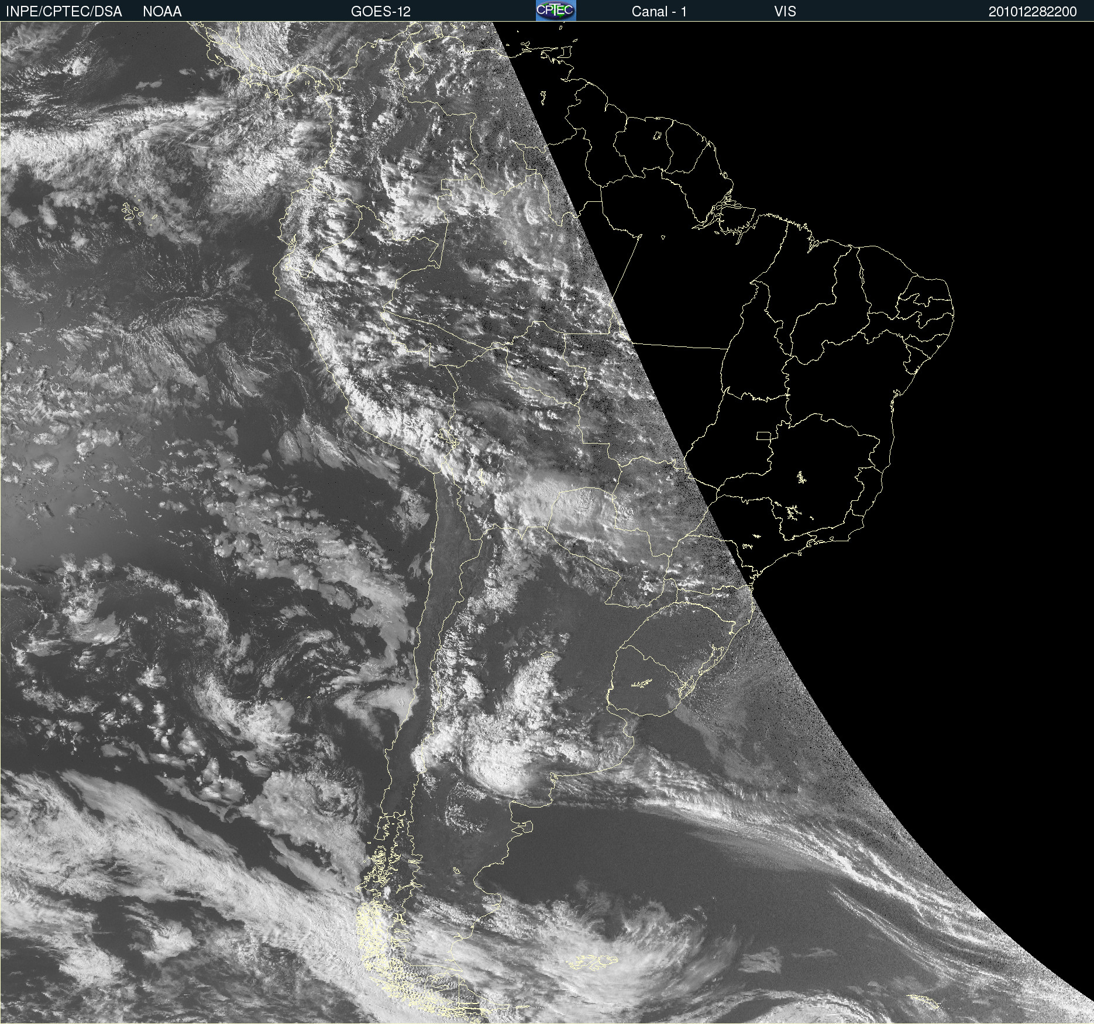Click the NOAA label in the header

(x=162, y=12)
